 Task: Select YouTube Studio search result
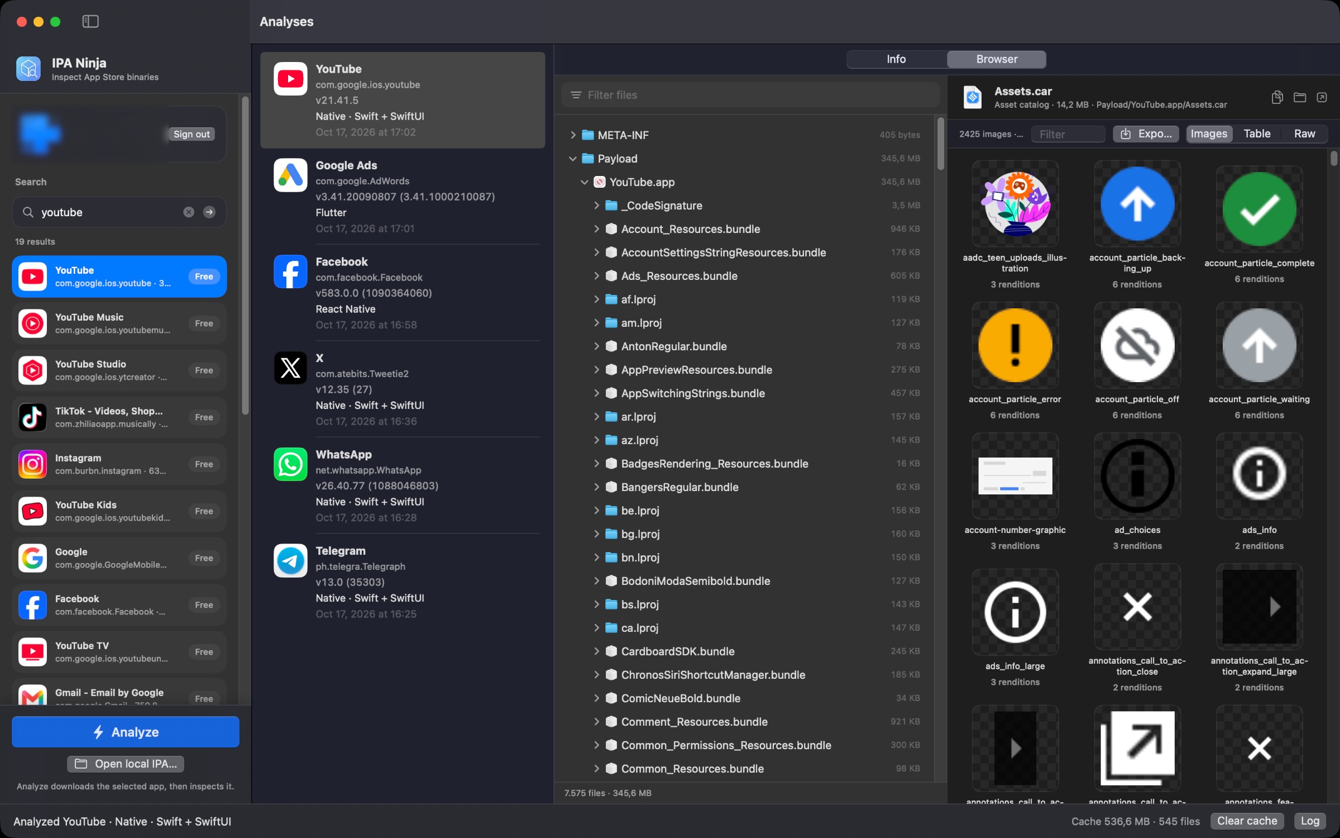119,370
